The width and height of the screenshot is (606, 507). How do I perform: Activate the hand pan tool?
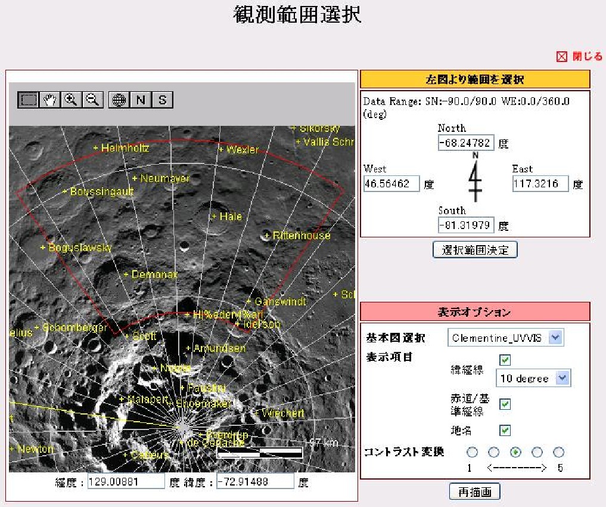pyautogui.click(x=49, y=100)
